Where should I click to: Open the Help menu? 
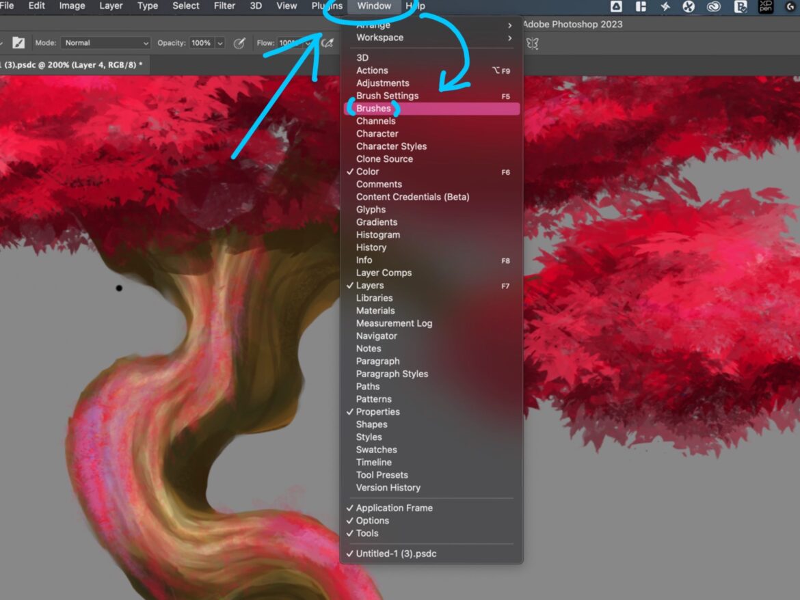(414, 6)
